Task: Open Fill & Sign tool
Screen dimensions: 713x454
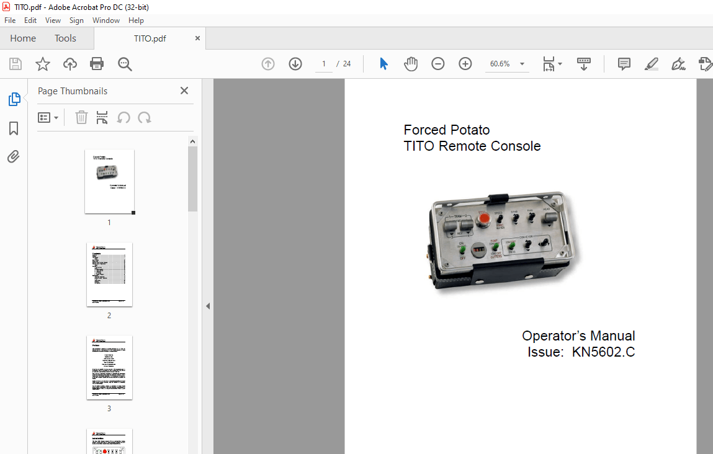Action: pyautogui.click(x=678, y=63)
